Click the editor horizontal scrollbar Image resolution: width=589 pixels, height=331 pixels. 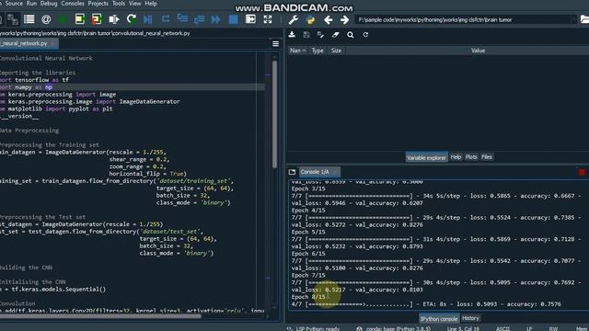tap(100, 316)
